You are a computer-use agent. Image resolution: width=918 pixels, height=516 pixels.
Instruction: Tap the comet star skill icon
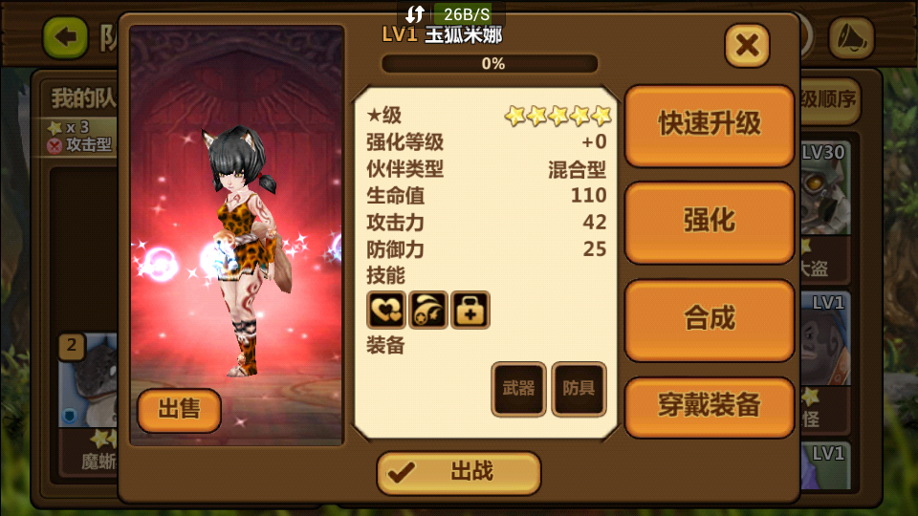(428, 310)
